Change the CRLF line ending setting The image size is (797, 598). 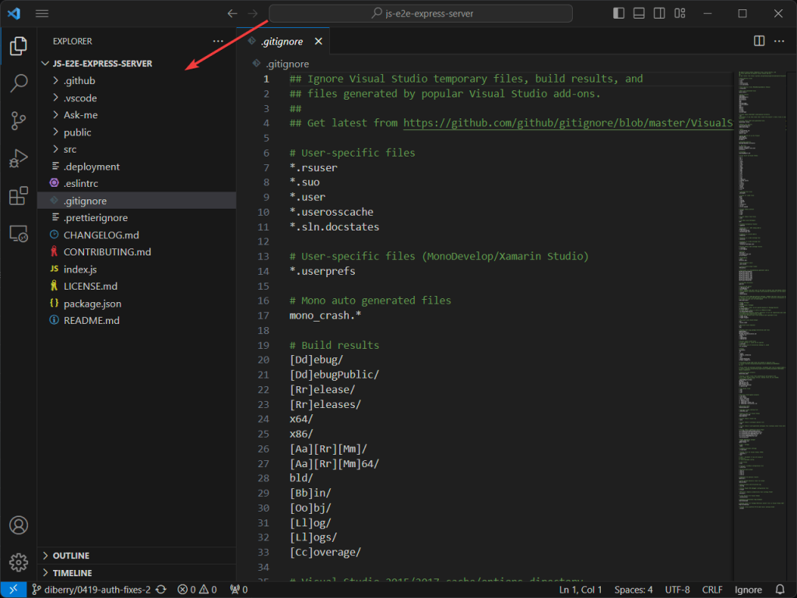coord(711,589)
